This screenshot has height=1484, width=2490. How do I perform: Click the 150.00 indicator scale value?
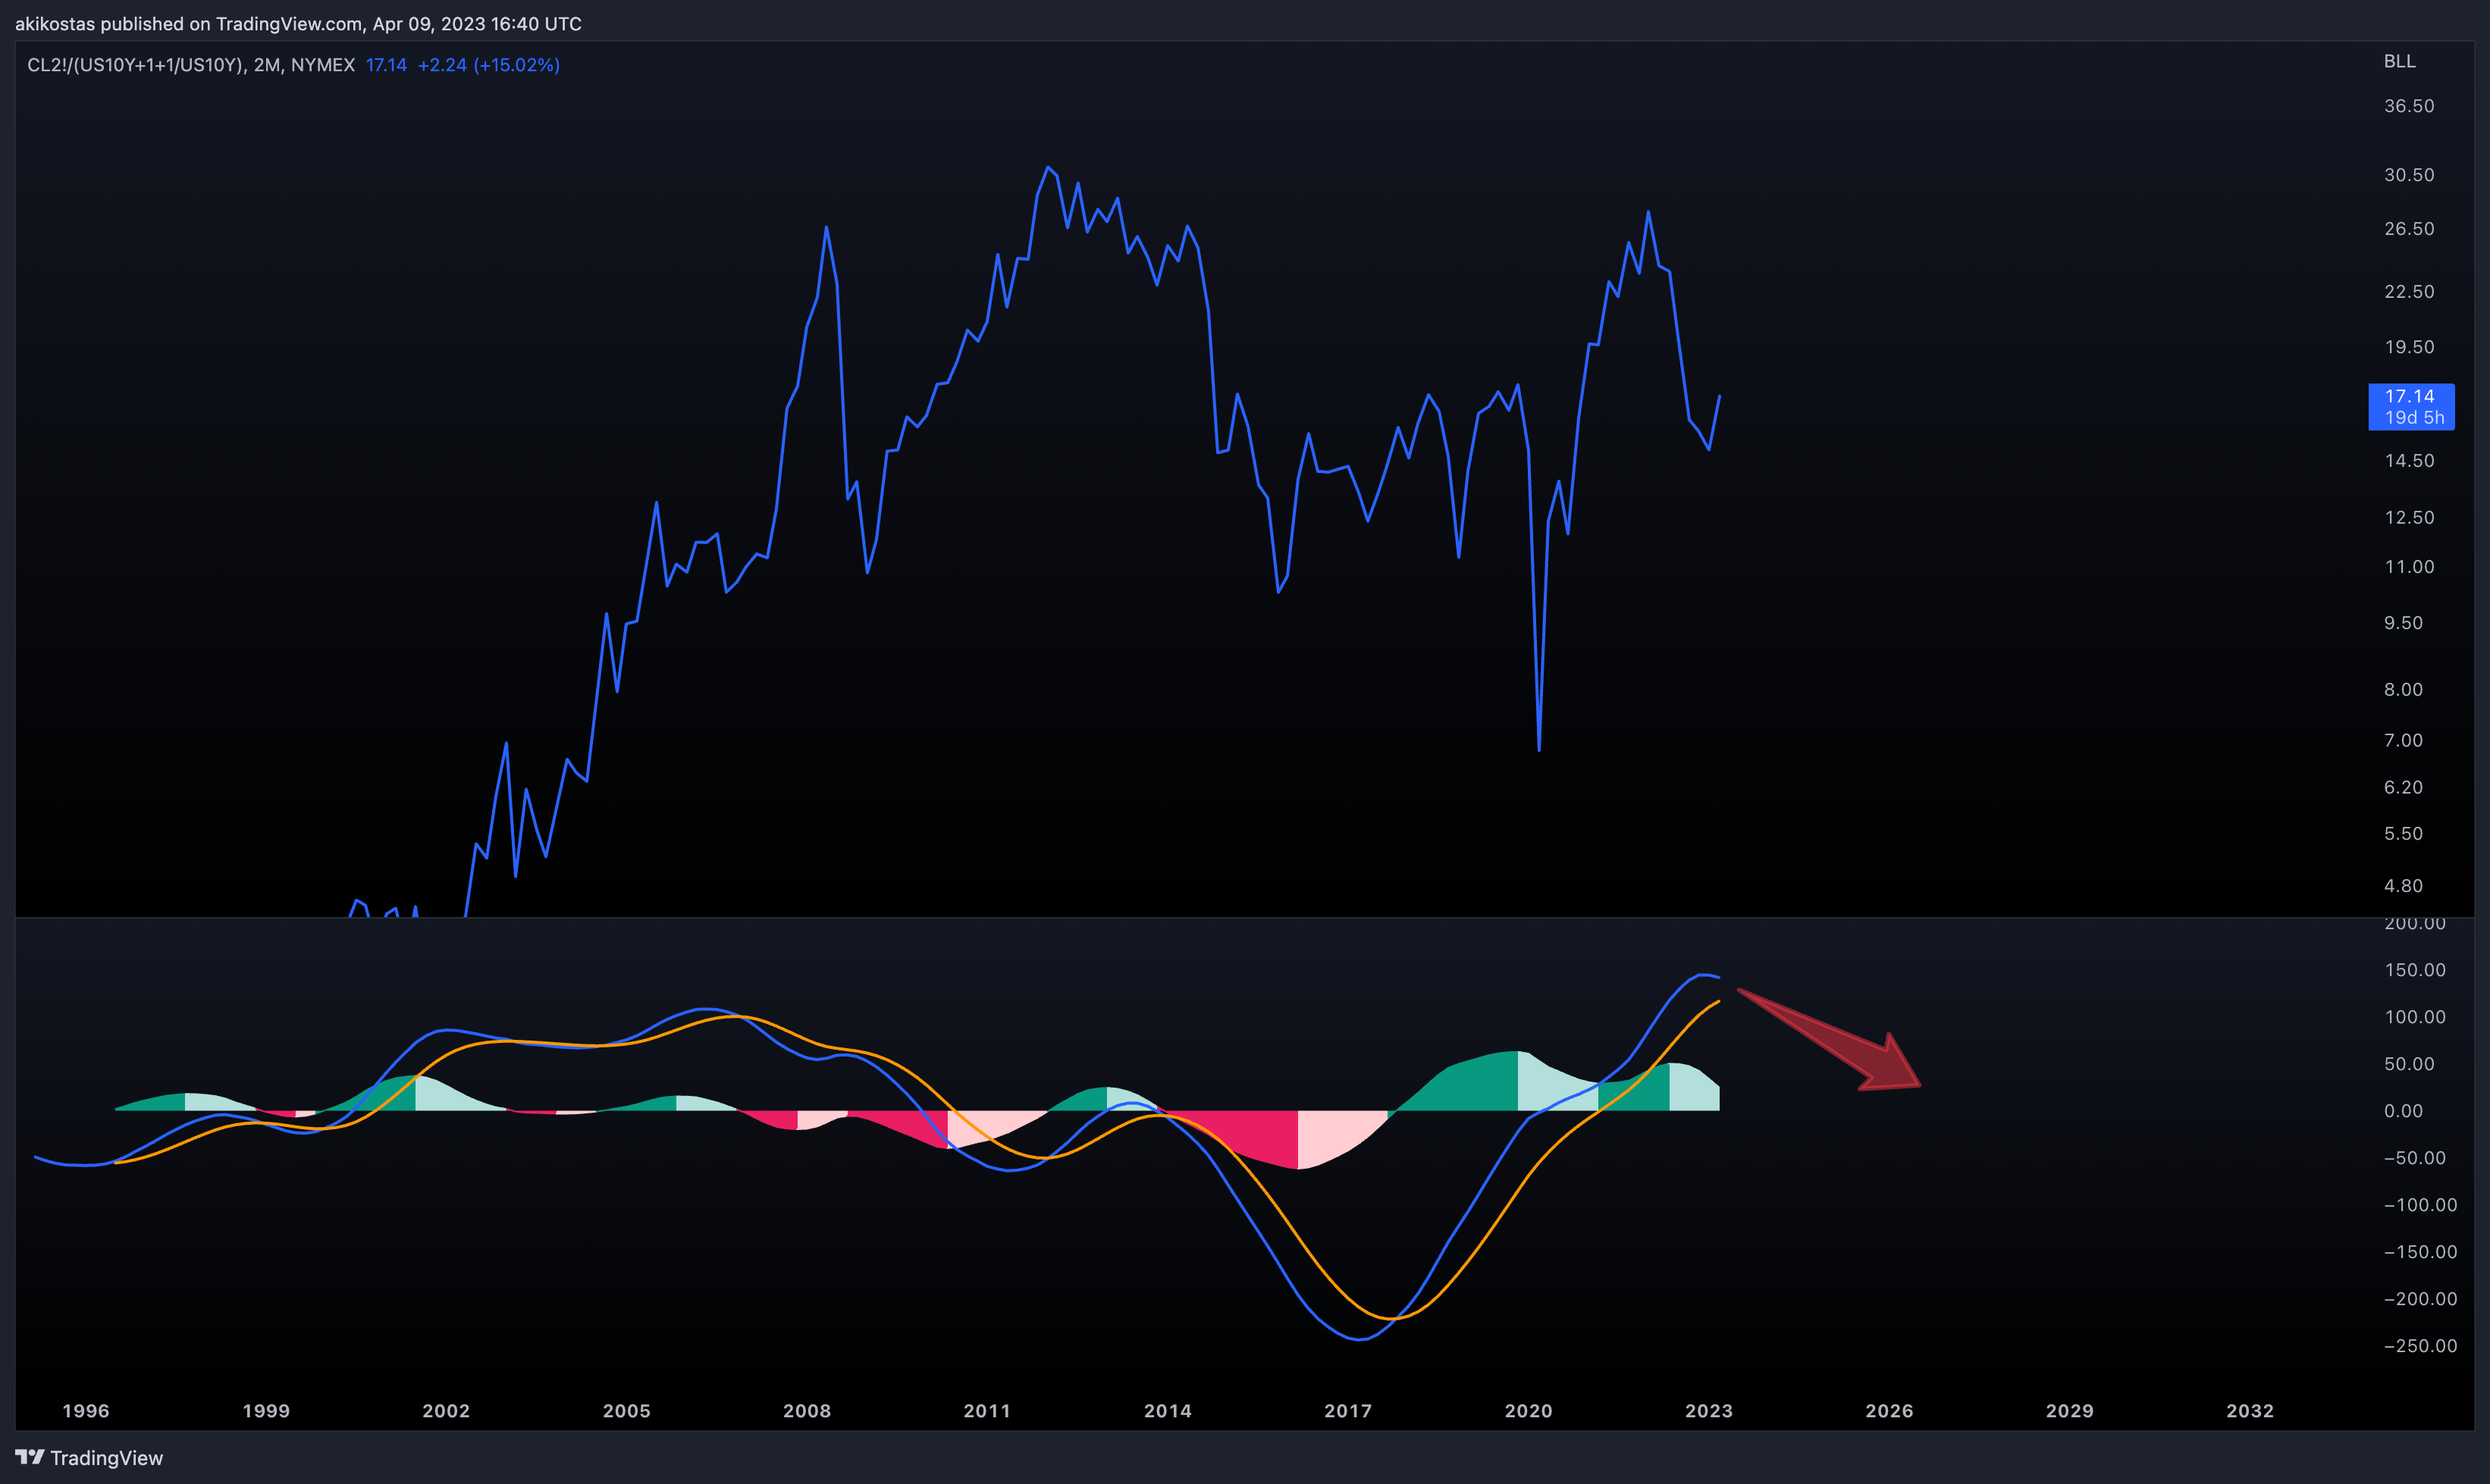pos(2414,969)
